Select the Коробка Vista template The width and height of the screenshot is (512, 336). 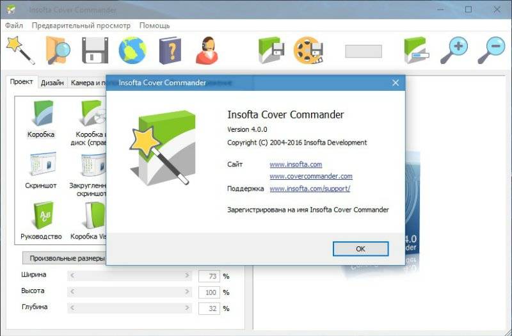point(89,221)
